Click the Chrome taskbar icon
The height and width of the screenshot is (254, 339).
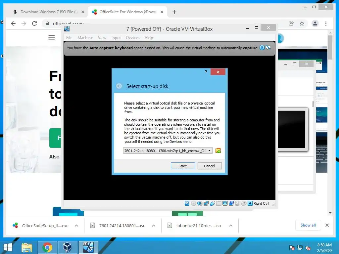[47, 247]
